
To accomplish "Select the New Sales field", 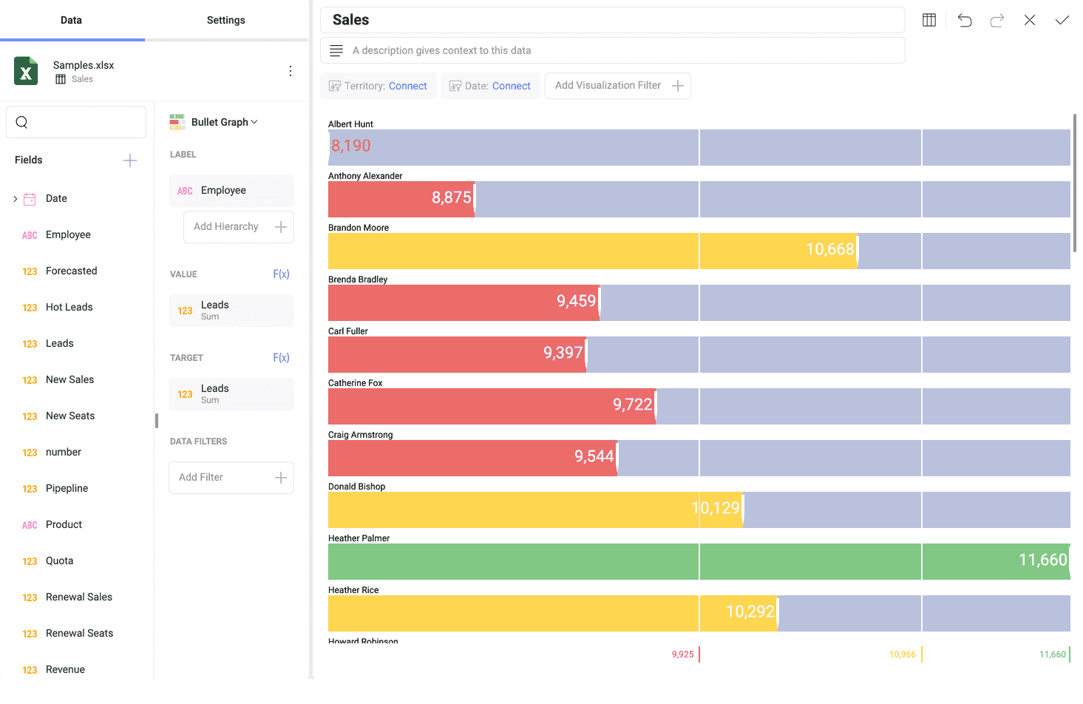I will point(70,380).
